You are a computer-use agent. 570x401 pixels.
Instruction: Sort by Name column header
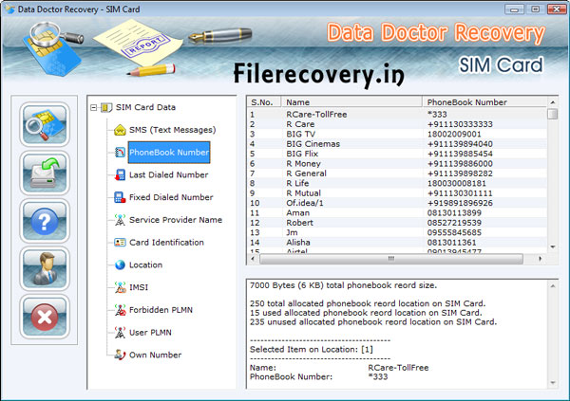(351, 102)
